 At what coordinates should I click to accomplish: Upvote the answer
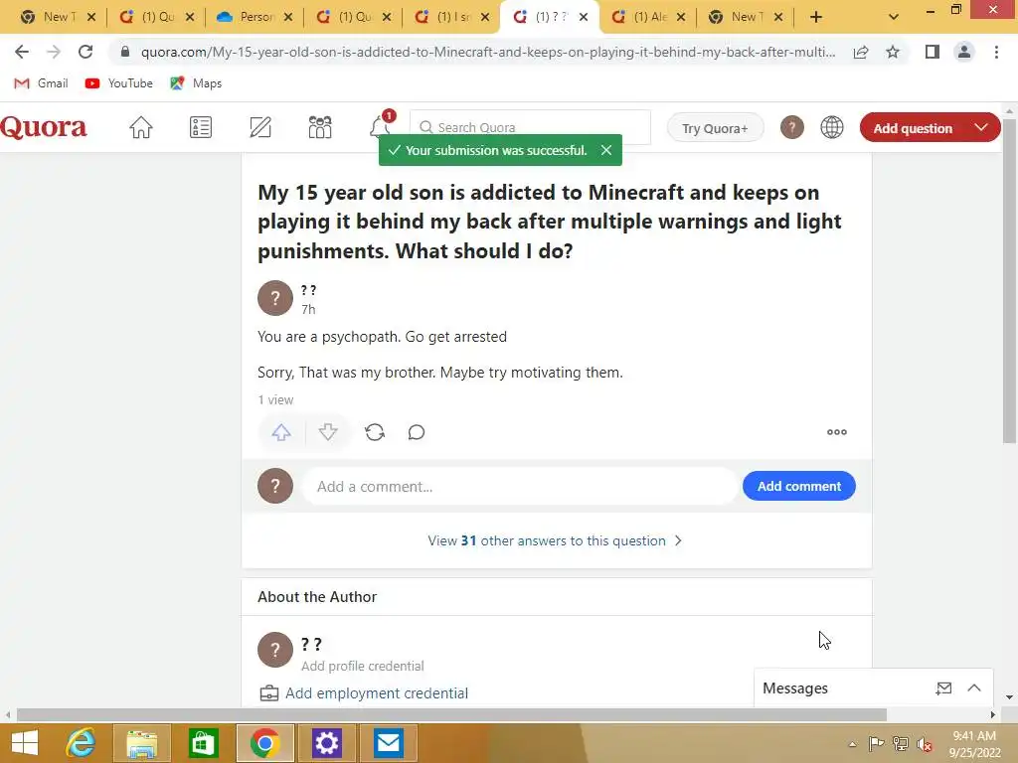pyautogui.click(x=281, y=432)
